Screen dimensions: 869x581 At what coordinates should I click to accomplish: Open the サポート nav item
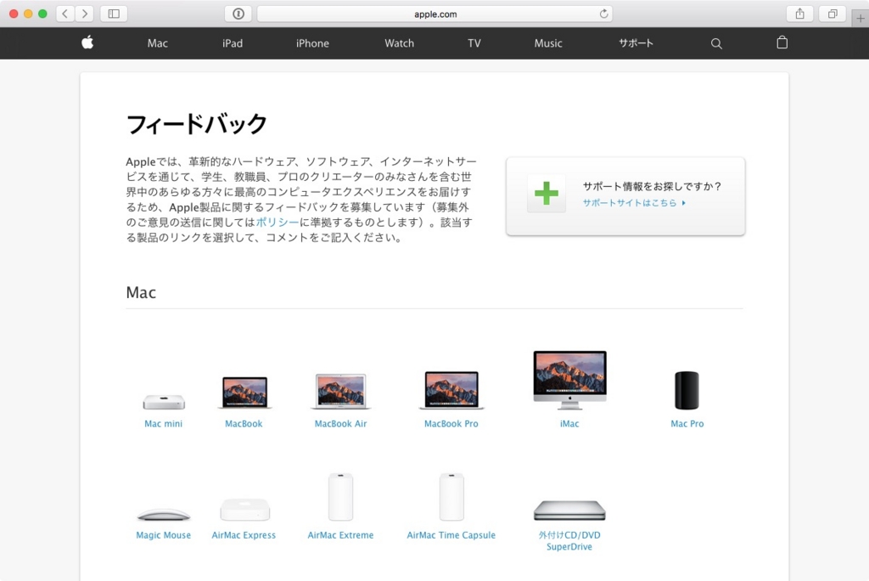(636, 43)
